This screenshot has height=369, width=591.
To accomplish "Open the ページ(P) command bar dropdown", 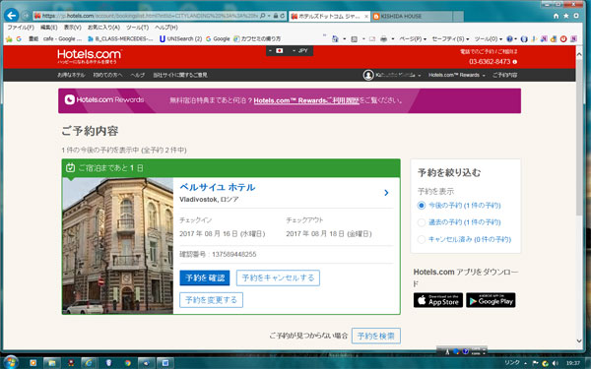I will [x=413, y=38].
